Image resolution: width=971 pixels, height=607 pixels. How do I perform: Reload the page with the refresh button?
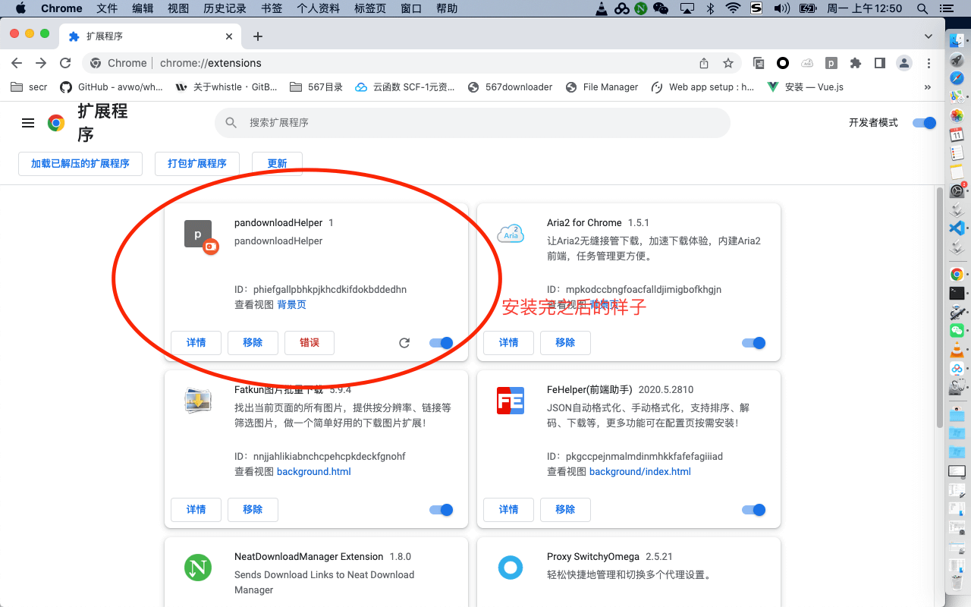(x=65, y=63)
